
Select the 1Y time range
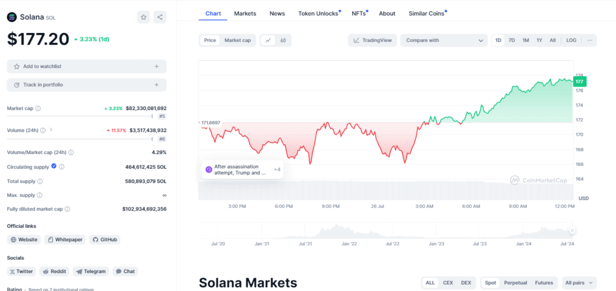coord(540,40)
